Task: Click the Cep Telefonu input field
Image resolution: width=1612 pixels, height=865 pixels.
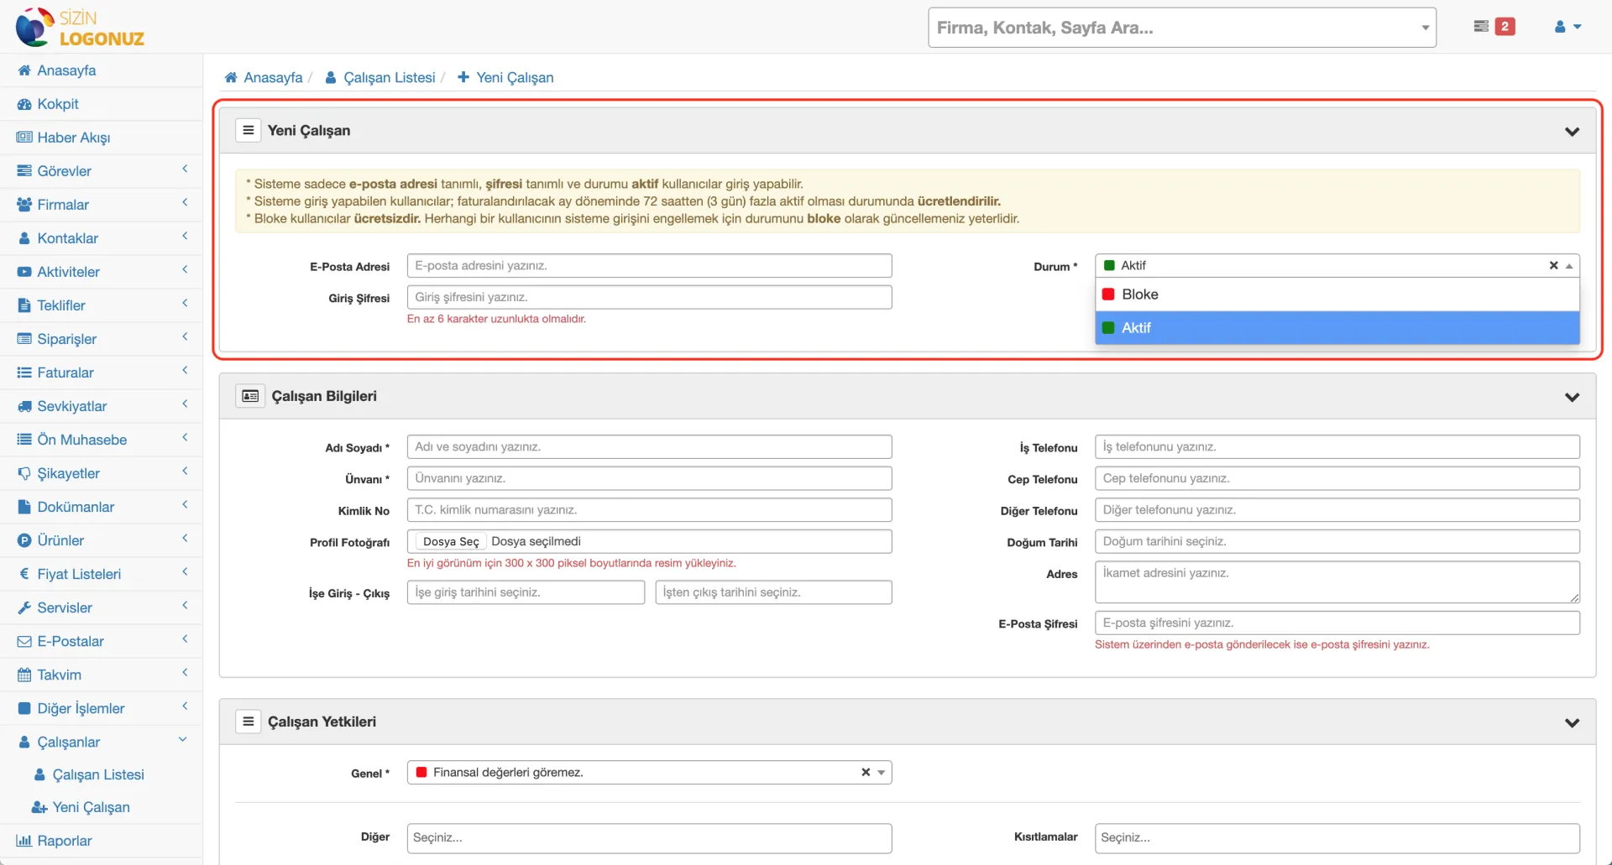Action: coord(1337,478)
